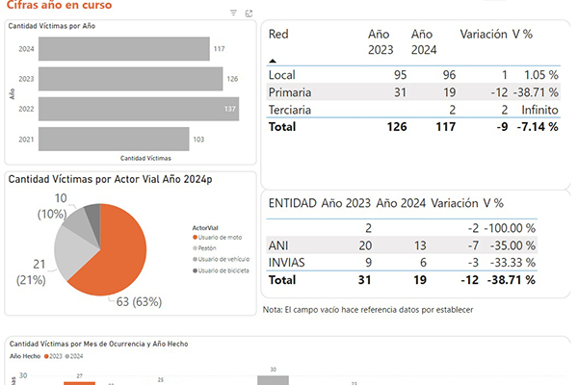
Task: Click the 1.05 % value in Local row
Action: (541, 75)
